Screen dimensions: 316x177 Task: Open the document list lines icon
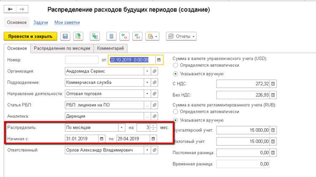click(111, 37)
